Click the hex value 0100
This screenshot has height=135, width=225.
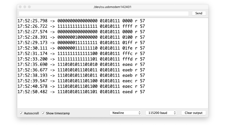127,37
